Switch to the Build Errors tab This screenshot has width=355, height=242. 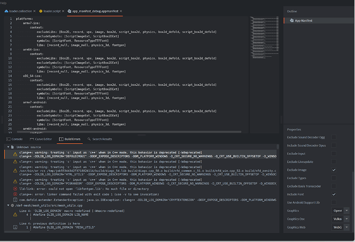coord(70,139)
